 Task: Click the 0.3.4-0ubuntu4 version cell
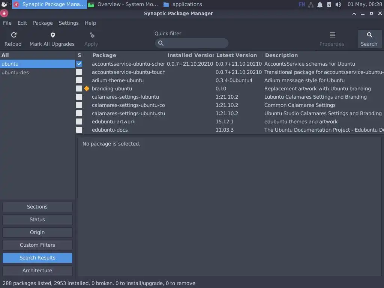234,80
